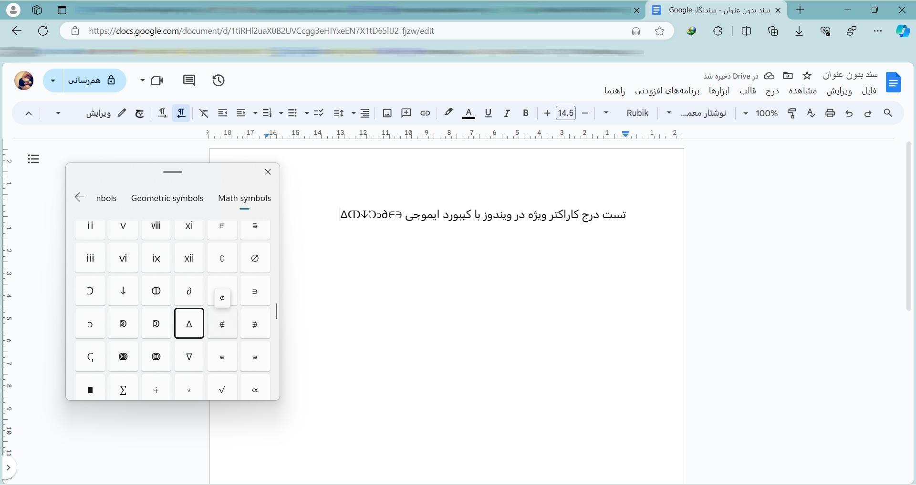
Task: Open the comments history icon
Action: [189, 81]
